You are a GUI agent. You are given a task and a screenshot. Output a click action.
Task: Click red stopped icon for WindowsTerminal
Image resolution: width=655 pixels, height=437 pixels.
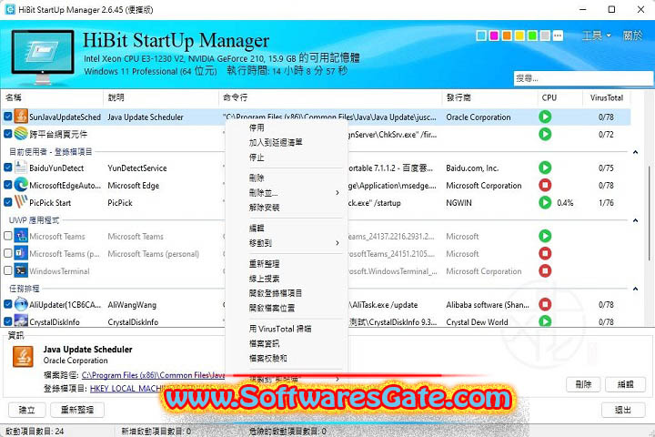545,271
